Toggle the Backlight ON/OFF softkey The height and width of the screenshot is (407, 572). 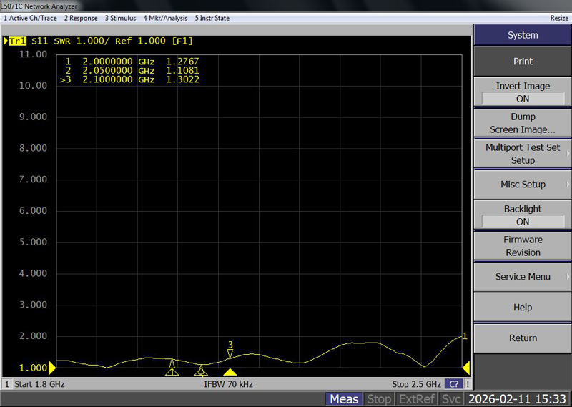click(523, 215)
